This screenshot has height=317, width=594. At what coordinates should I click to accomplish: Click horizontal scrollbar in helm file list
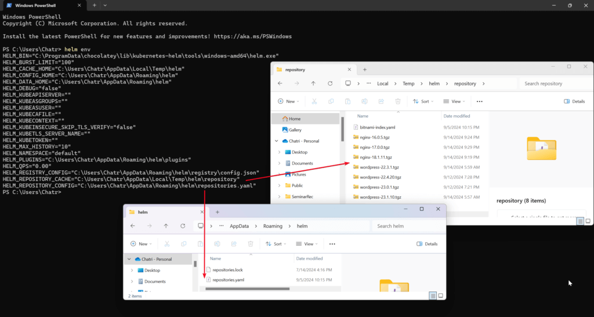click(x=247, y=289)
